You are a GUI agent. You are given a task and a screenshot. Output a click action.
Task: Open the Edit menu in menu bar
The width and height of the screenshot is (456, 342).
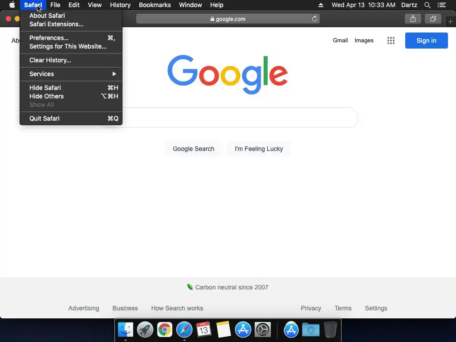click(x=74, y=5)
